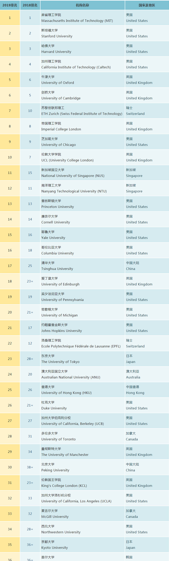Select University of Hong Kong (HKU)

(66, 393)
